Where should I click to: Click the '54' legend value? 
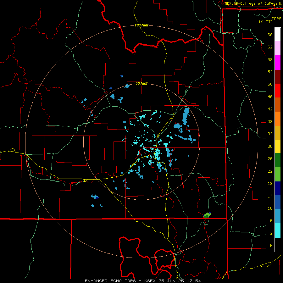[270, 72]
